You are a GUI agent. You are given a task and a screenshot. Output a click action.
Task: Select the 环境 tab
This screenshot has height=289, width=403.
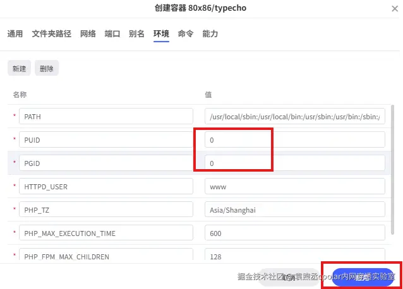pyautogui.click(x=161, y=33)
